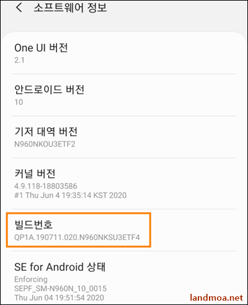Tap the One UI version value 2.1
This screenshot has width=248, height=305.
[19, 60]
